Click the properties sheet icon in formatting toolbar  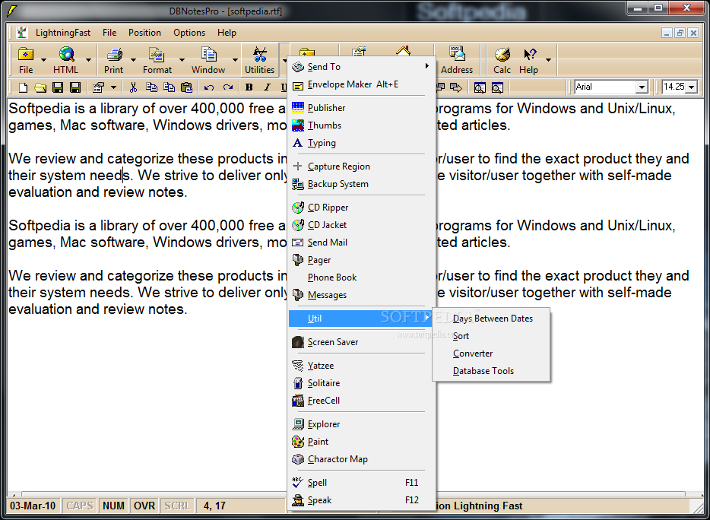coord(98,87)
